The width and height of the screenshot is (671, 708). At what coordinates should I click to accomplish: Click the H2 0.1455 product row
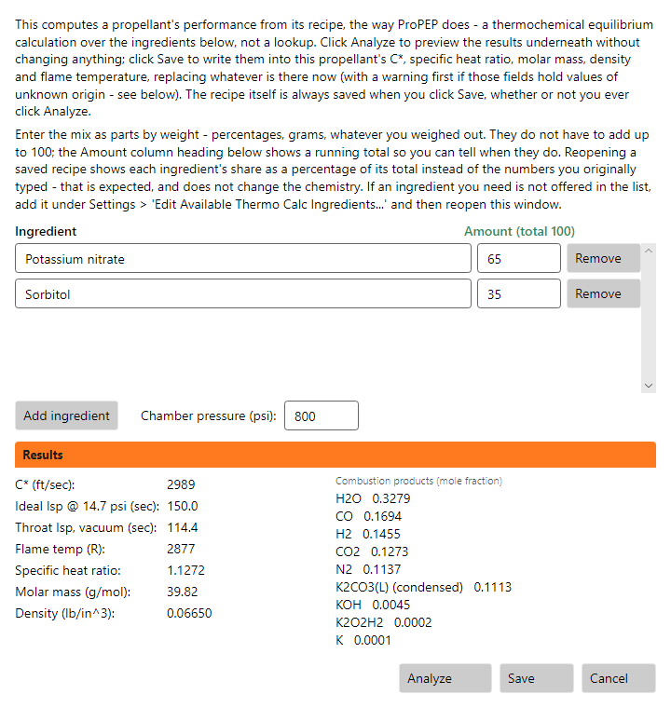tap(368, 534)
